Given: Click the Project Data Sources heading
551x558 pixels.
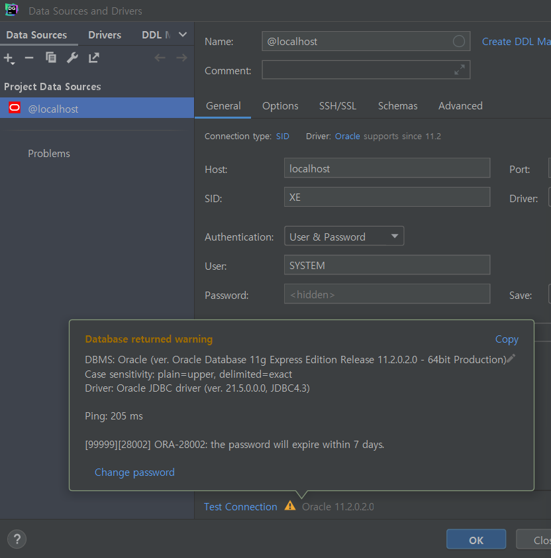Looking at the screenshot, I should click(x=52, y=86).
